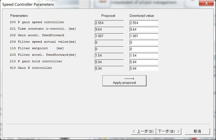Click the Filter setpoint download value field
216x140 pixels.
pos(144,49)
